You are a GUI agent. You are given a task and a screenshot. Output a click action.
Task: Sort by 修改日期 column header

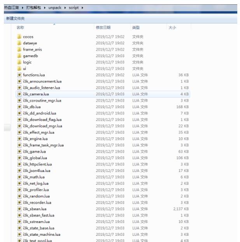103,28
